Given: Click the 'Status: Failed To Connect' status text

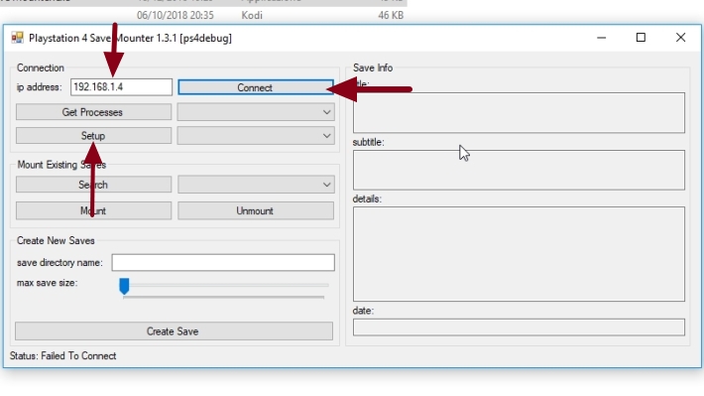Looking at the screenshot, I should (x=62, y=355).
